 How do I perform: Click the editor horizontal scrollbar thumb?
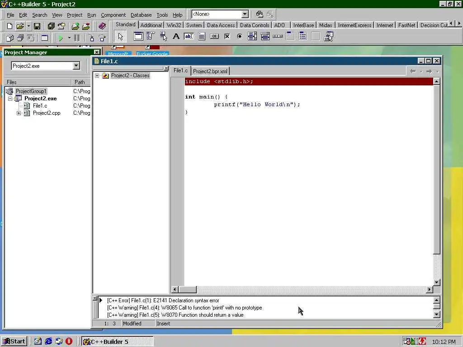pos(188,290)
